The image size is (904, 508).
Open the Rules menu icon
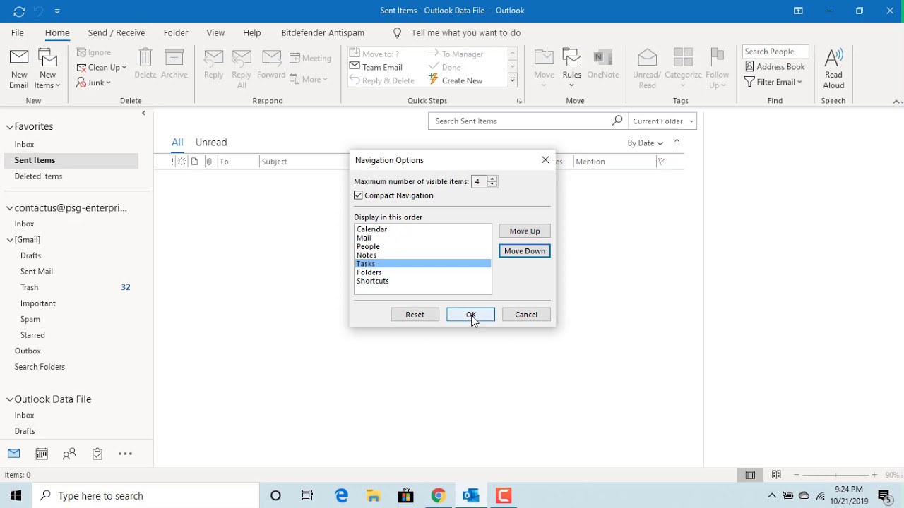click(572, 69)
